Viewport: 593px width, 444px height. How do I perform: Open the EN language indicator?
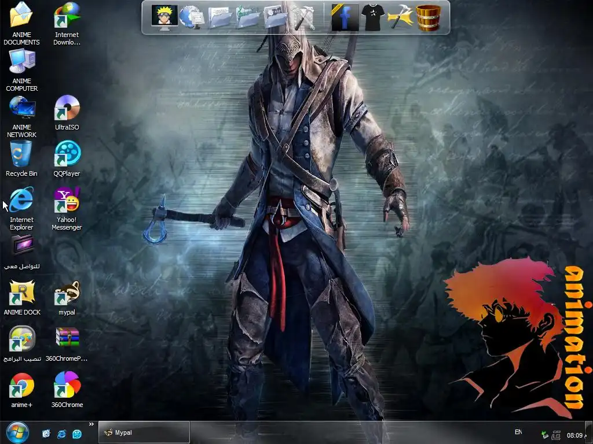pyautogui.click(x=518, y=432)
